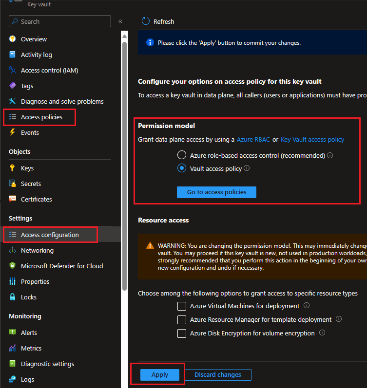Click the Diagnose and solve problems wrench icon
Screen dimensions: 367x388
12,101
